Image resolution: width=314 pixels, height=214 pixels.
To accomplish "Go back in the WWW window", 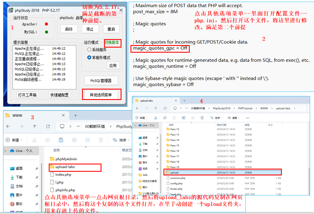I will [8, 126].
